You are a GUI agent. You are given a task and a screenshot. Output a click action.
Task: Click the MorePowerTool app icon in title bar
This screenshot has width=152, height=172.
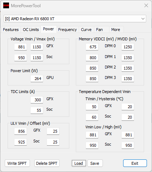(6, 5)
